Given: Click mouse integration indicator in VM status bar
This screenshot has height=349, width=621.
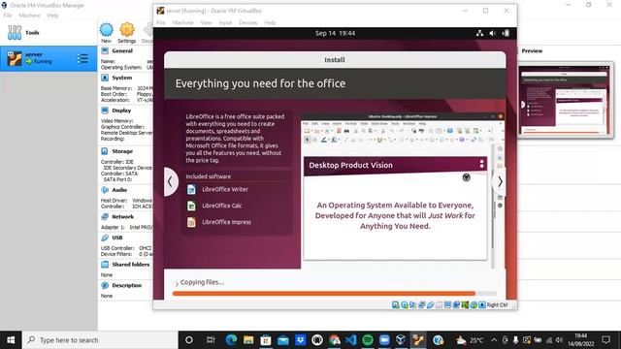Looking at the screenshot, I should coord(474,304).
